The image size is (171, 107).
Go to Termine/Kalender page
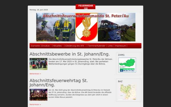pyautogui.click(x=97, y=46)
